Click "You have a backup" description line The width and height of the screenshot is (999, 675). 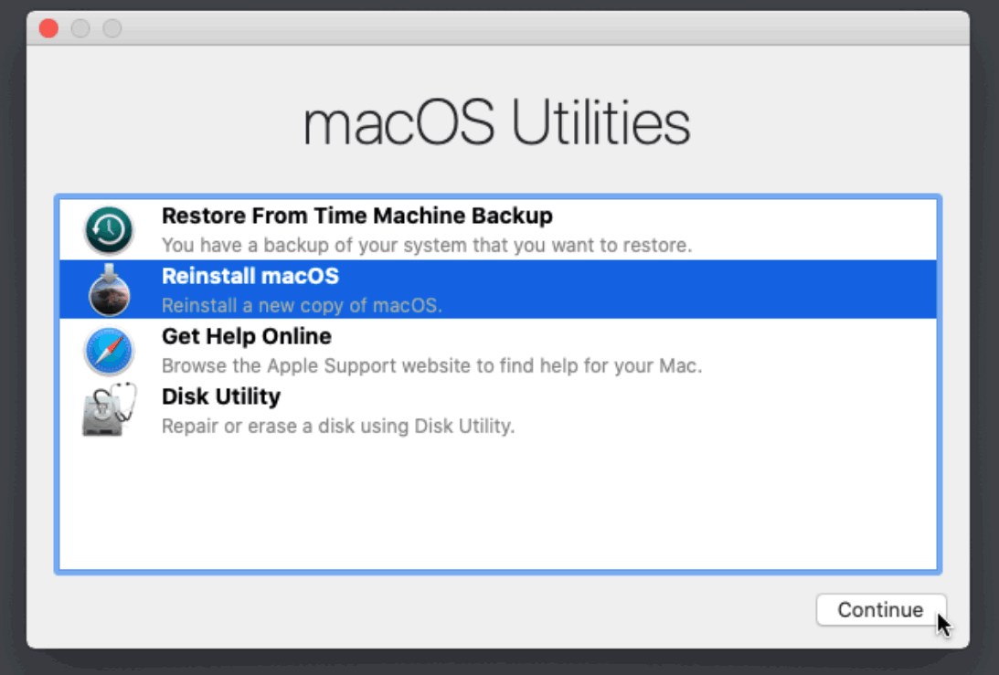(x=427, y=245)
